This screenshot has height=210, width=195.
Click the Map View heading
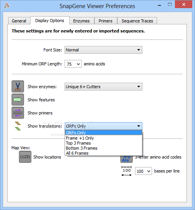[x=21, y=148]
